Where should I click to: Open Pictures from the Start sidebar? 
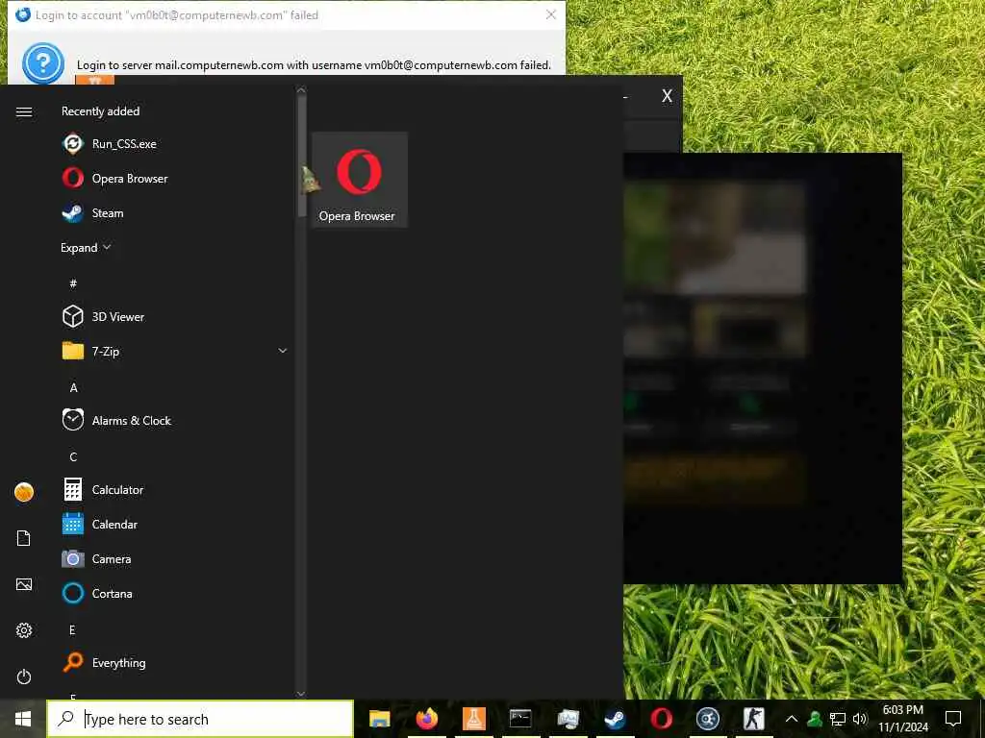pyautogui.click(x=24, y=584)
